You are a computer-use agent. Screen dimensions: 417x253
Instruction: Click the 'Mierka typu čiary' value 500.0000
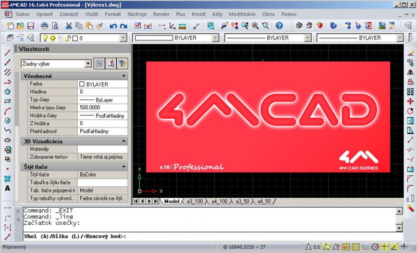pyautogui.click(x=102, y=108)
